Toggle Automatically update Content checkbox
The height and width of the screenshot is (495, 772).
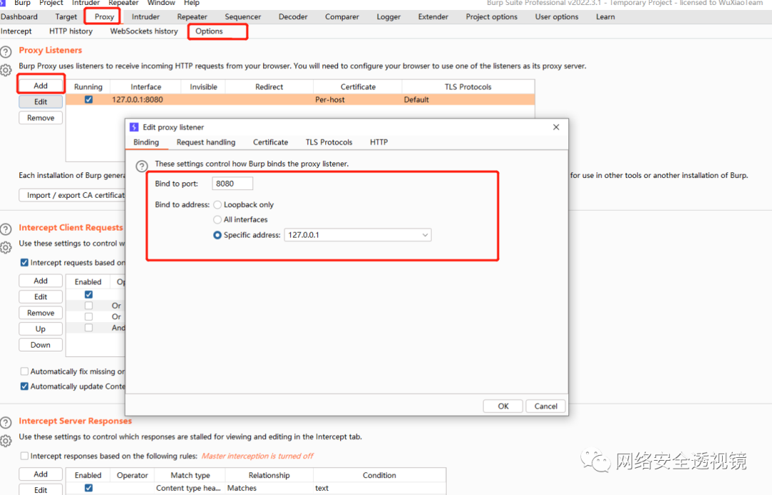pos(24,386)
